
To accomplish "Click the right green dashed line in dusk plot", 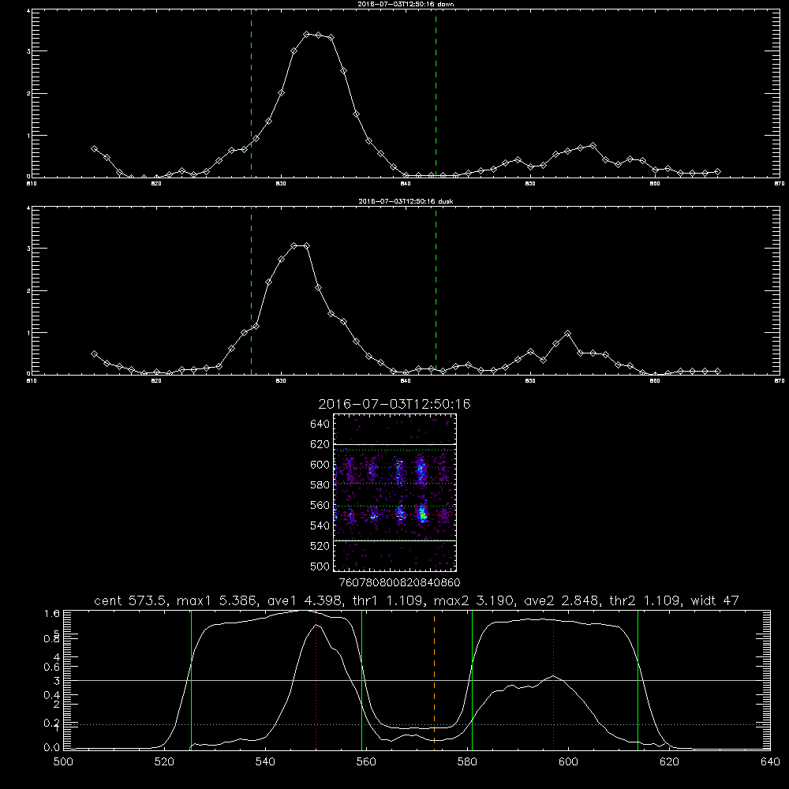I will (x=436, y=290).
